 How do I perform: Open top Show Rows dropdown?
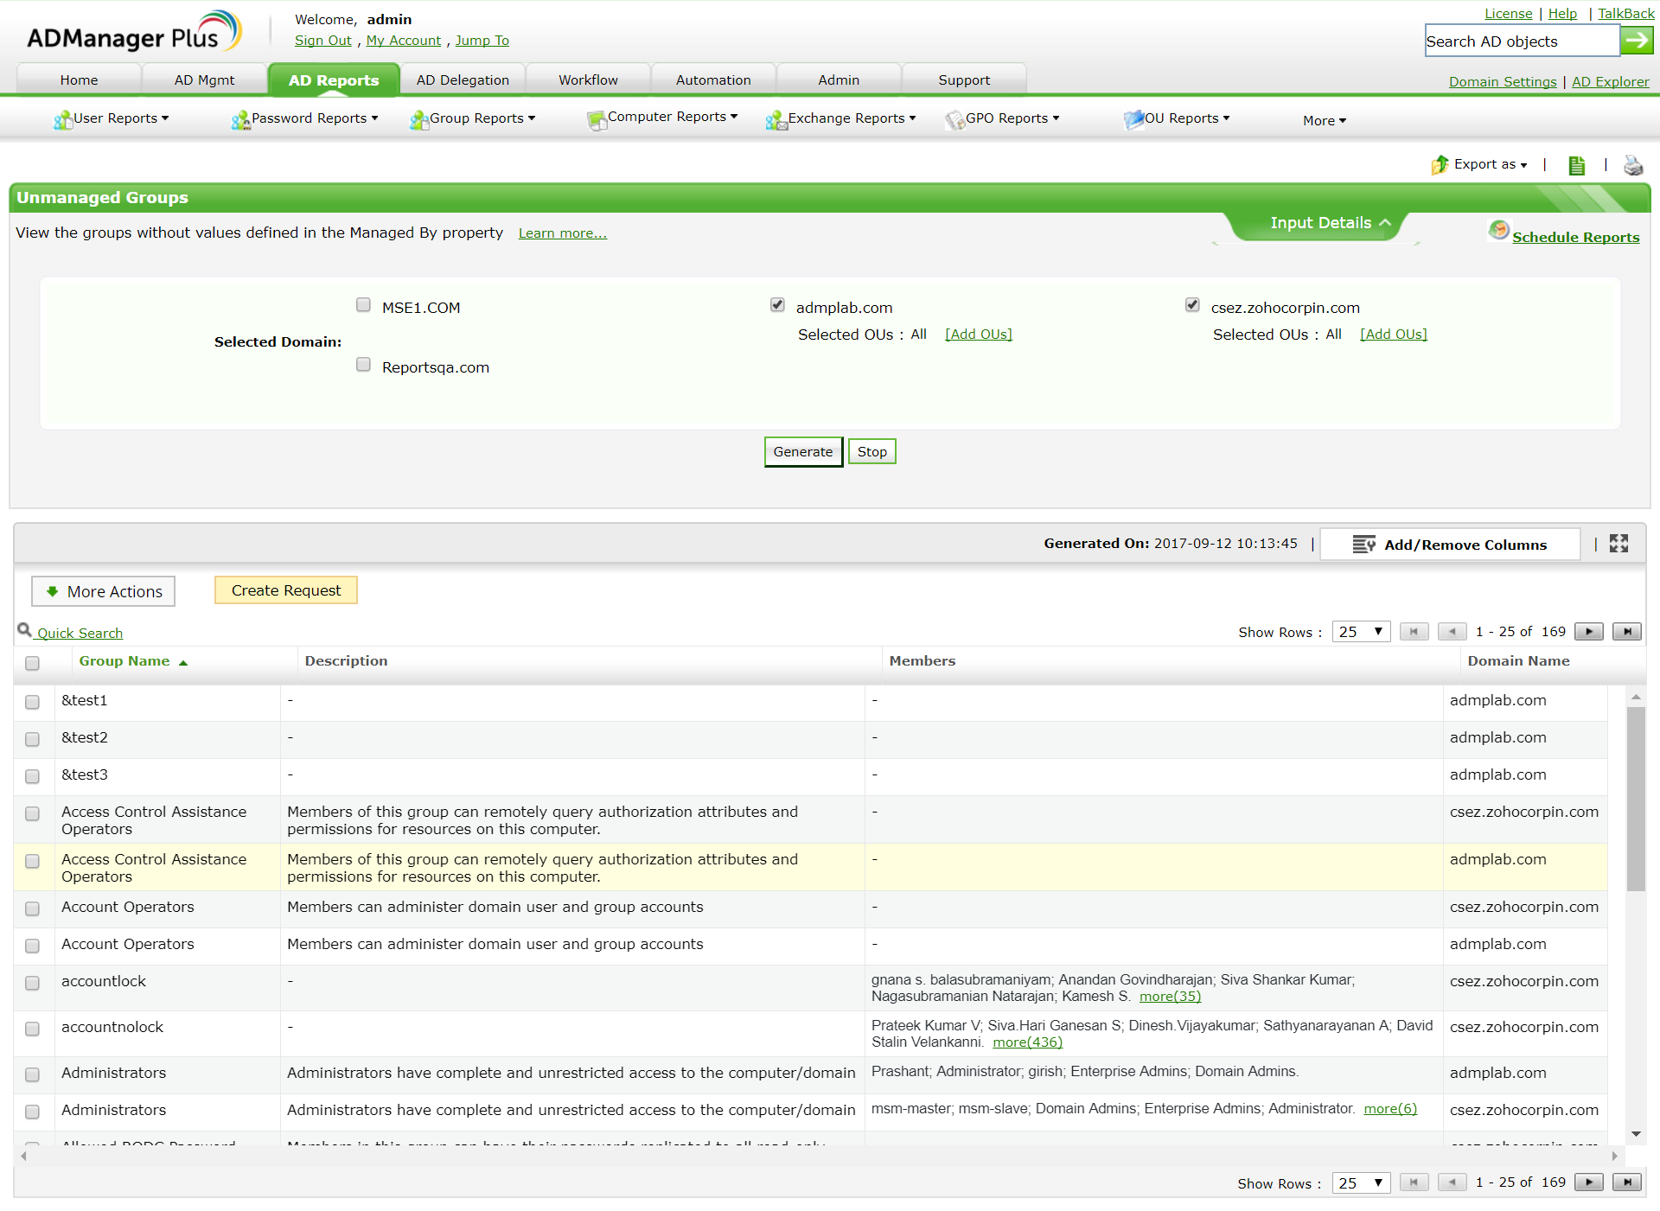click(x=1361, y=632)
